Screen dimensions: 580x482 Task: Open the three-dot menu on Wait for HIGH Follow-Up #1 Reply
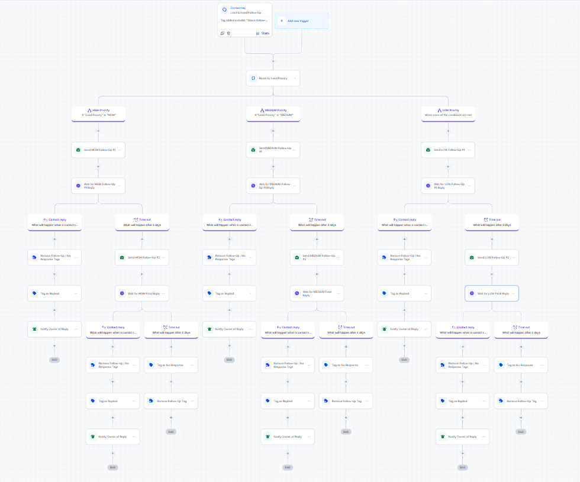click(120, 186)
